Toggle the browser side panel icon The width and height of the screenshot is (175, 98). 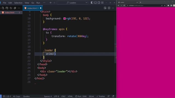click(171, 5)
